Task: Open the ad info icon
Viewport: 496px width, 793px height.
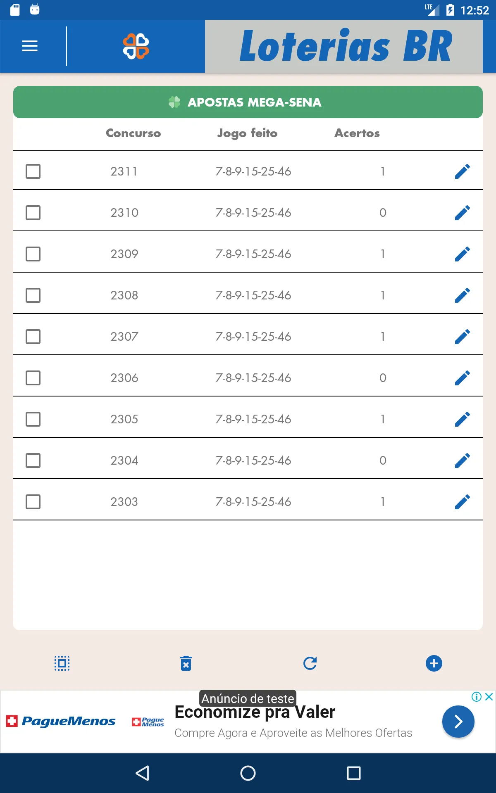Action: [x=477, y=697]
